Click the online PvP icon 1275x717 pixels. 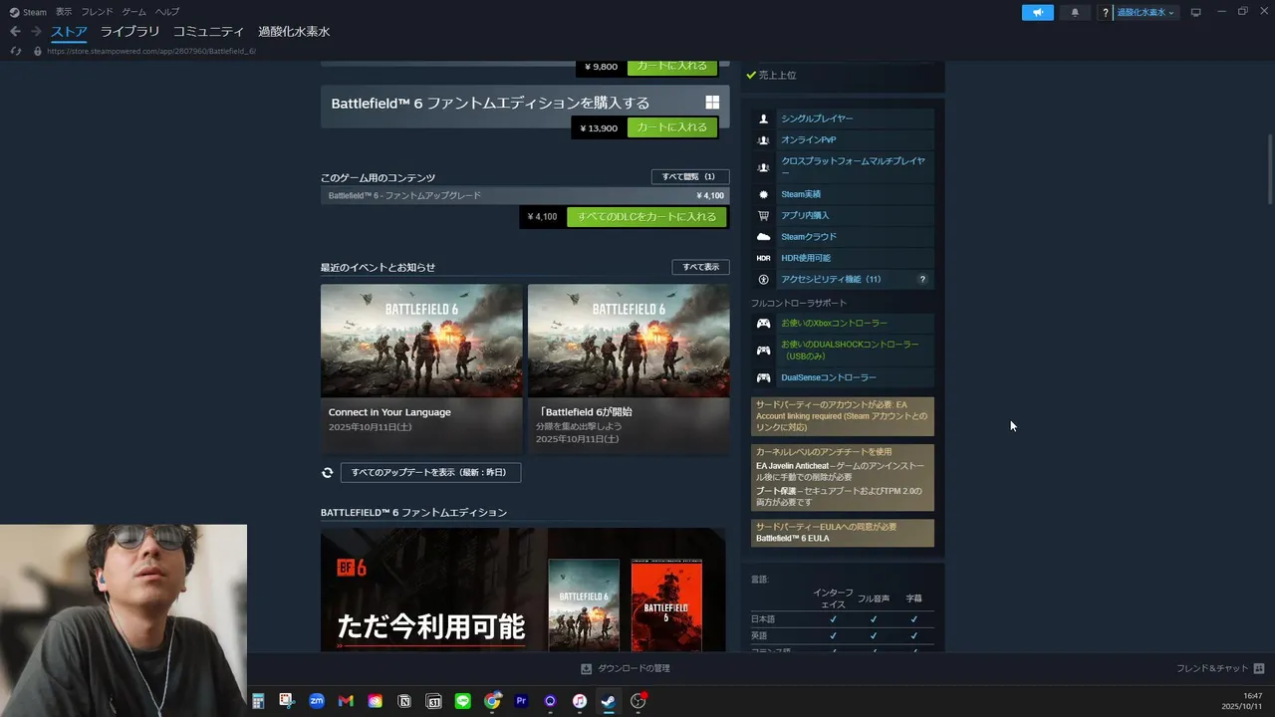(763, 140)
